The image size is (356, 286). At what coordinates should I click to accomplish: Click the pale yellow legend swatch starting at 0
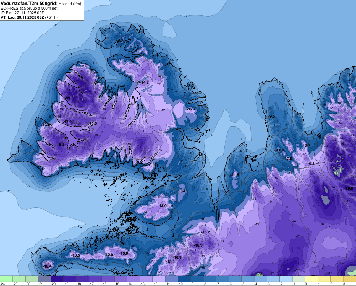tap(311, 279)
